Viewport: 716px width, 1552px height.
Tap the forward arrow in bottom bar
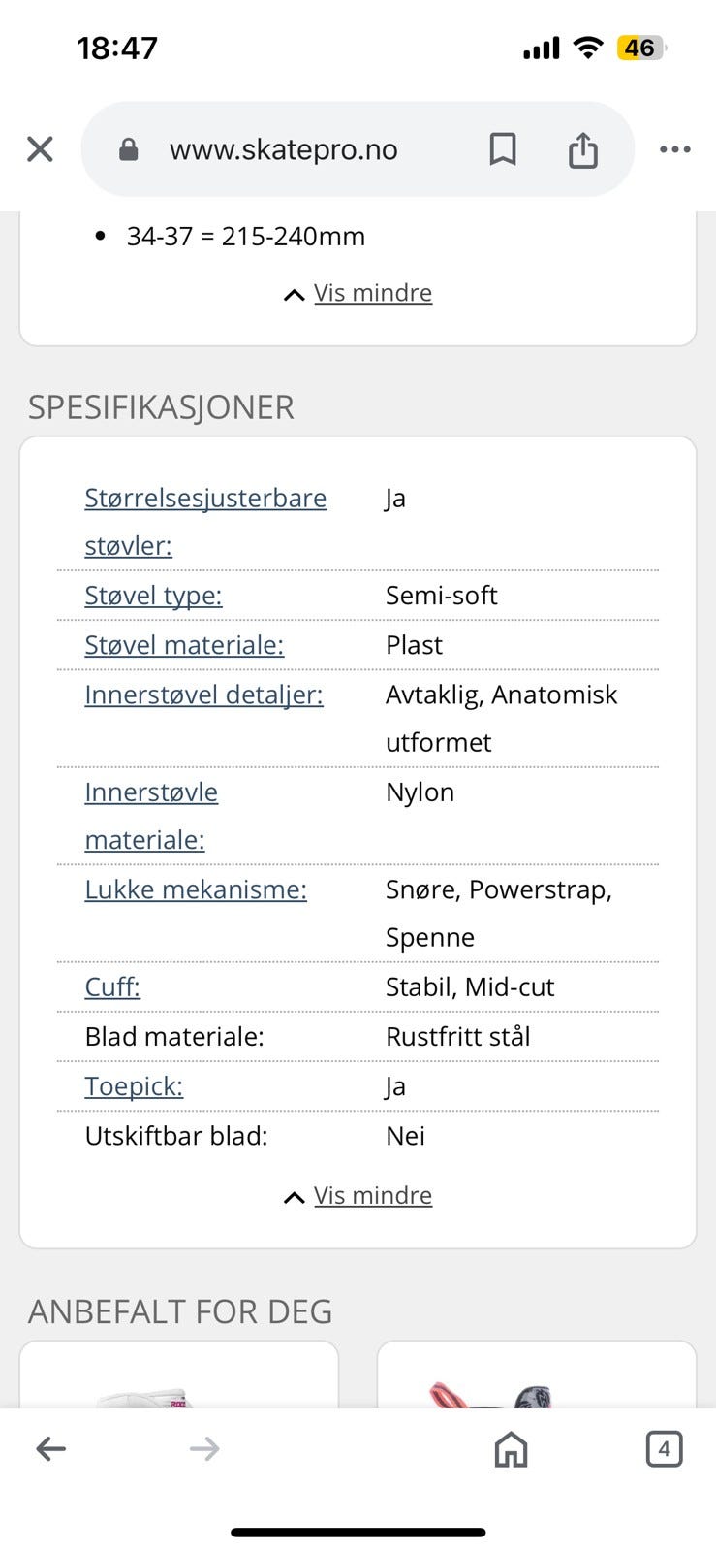[x=204, y=1449]
